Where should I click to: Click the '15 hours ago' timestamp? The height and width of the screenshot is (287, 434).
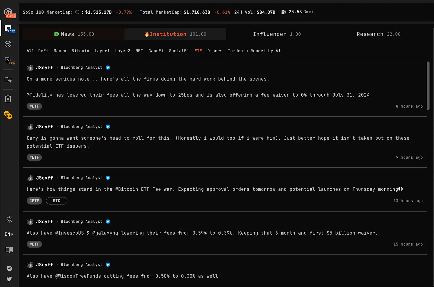point(408,244)
